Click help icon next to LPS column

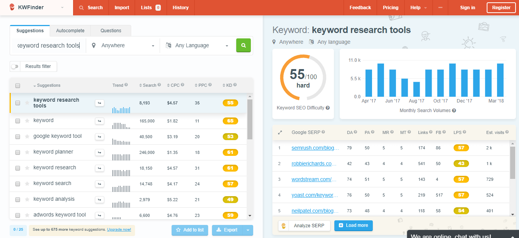(465, 132)
